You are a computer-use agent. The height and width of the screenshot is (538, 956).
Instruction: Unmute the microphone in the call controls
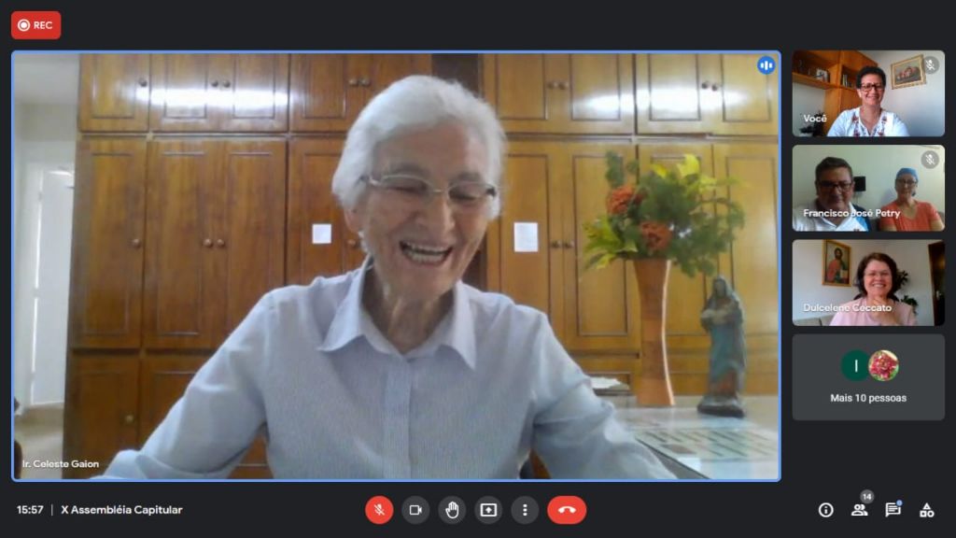pos(379,509)
